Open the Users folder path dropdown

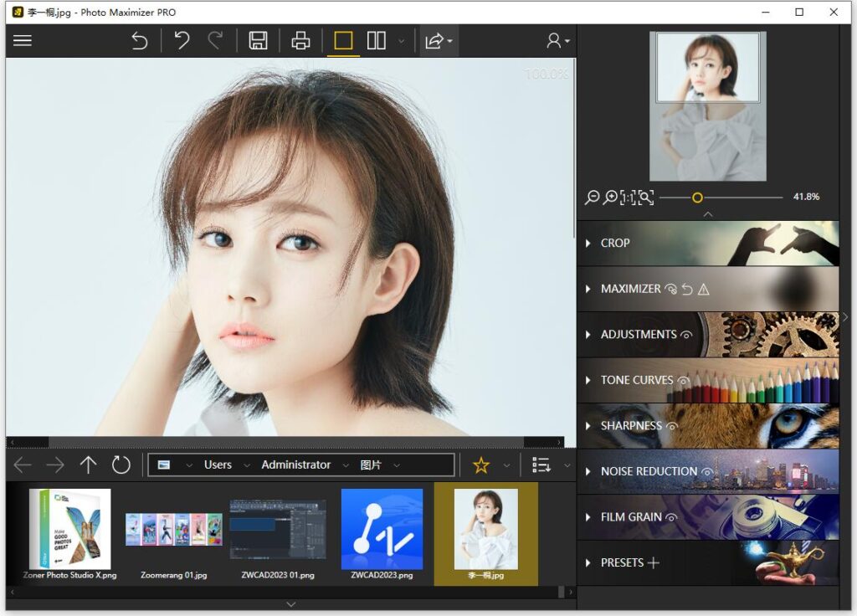coord(245,465)
